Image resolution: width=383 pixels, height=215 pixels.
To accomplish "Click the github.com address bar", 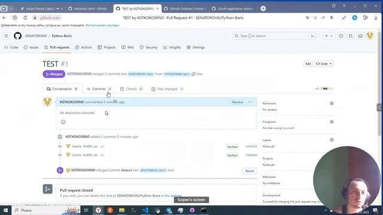I will click(x=49, y=18).
